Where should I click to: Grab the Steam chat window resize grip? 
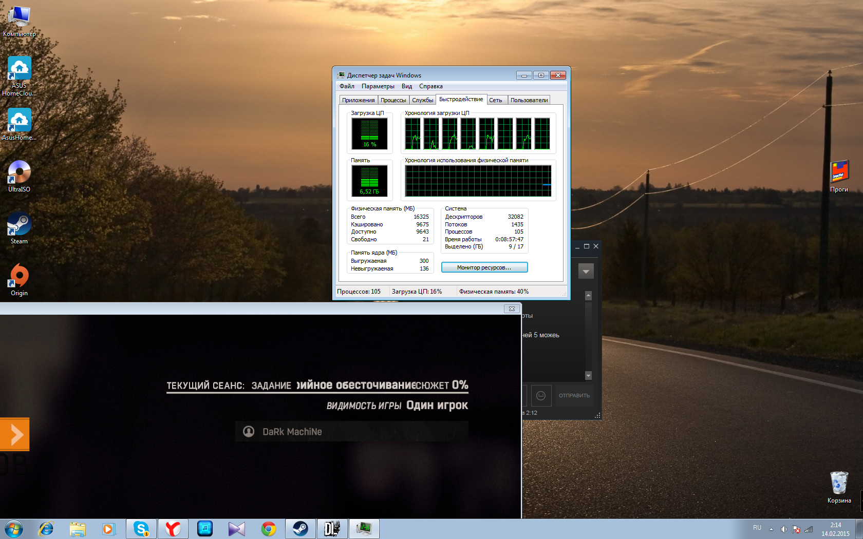(x=597, y=416)
